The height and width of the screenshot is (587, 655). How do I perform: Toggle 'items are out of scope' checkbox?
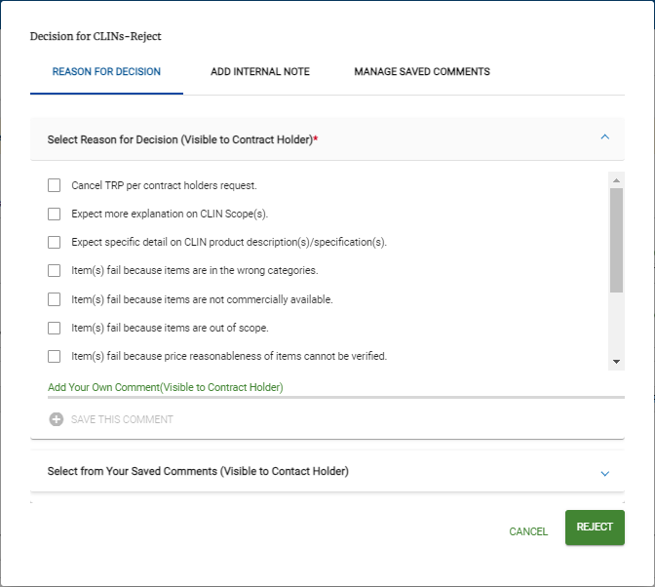[x=55, y=328]
